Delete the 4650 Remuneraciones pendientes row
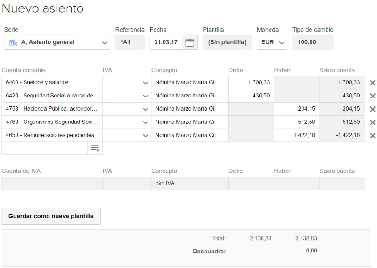 point(372,135)
